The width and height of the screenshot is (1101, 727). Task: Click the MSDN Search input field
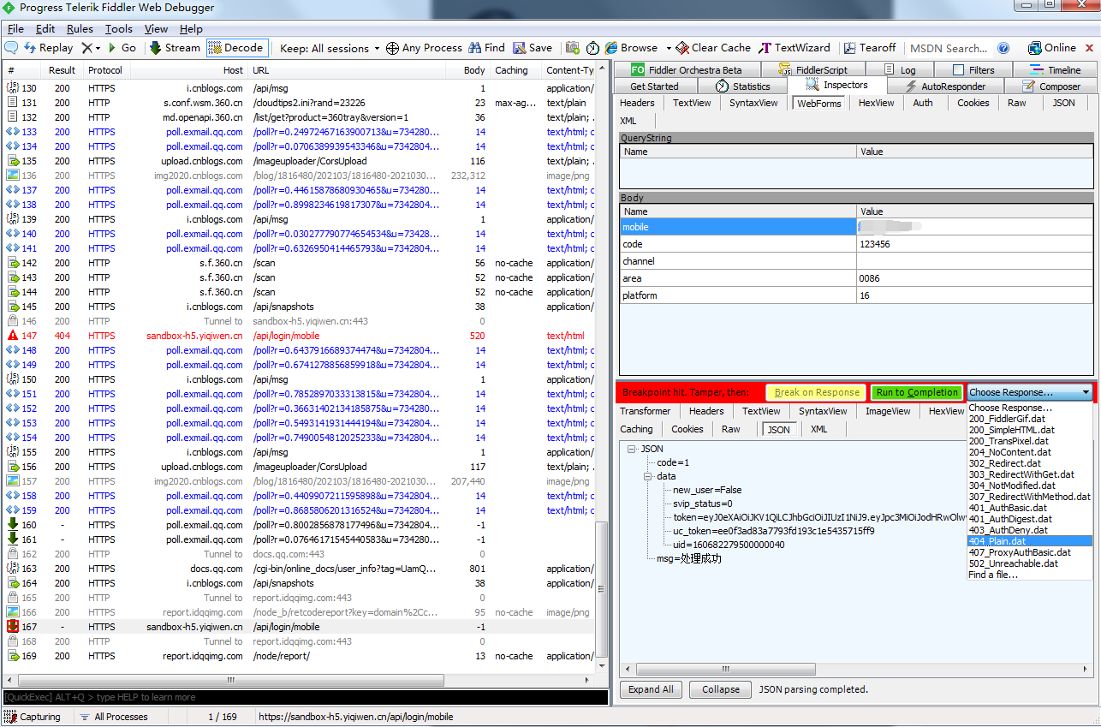[949, 48]
